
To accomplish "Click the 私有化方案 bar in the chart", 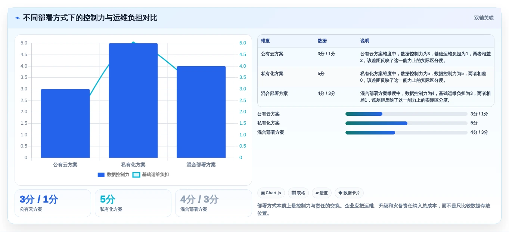I will click(133, 100).
